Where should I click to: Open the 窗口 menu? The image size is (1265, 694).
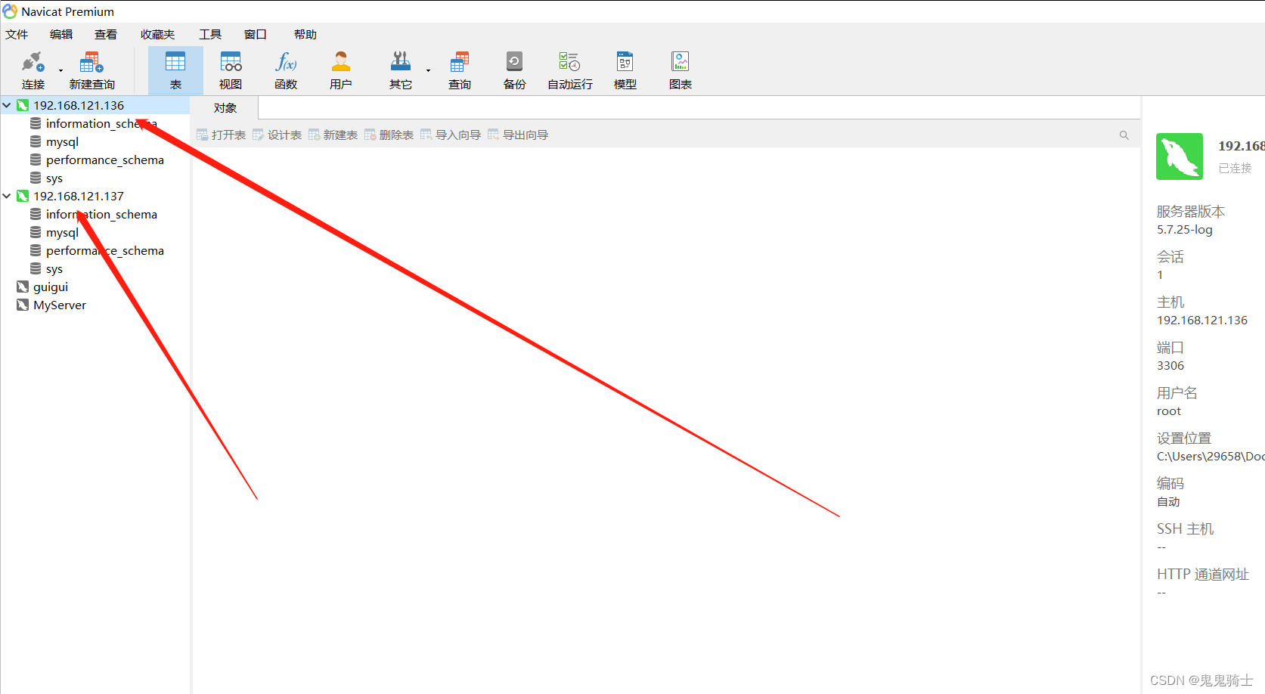click(256, 35)
